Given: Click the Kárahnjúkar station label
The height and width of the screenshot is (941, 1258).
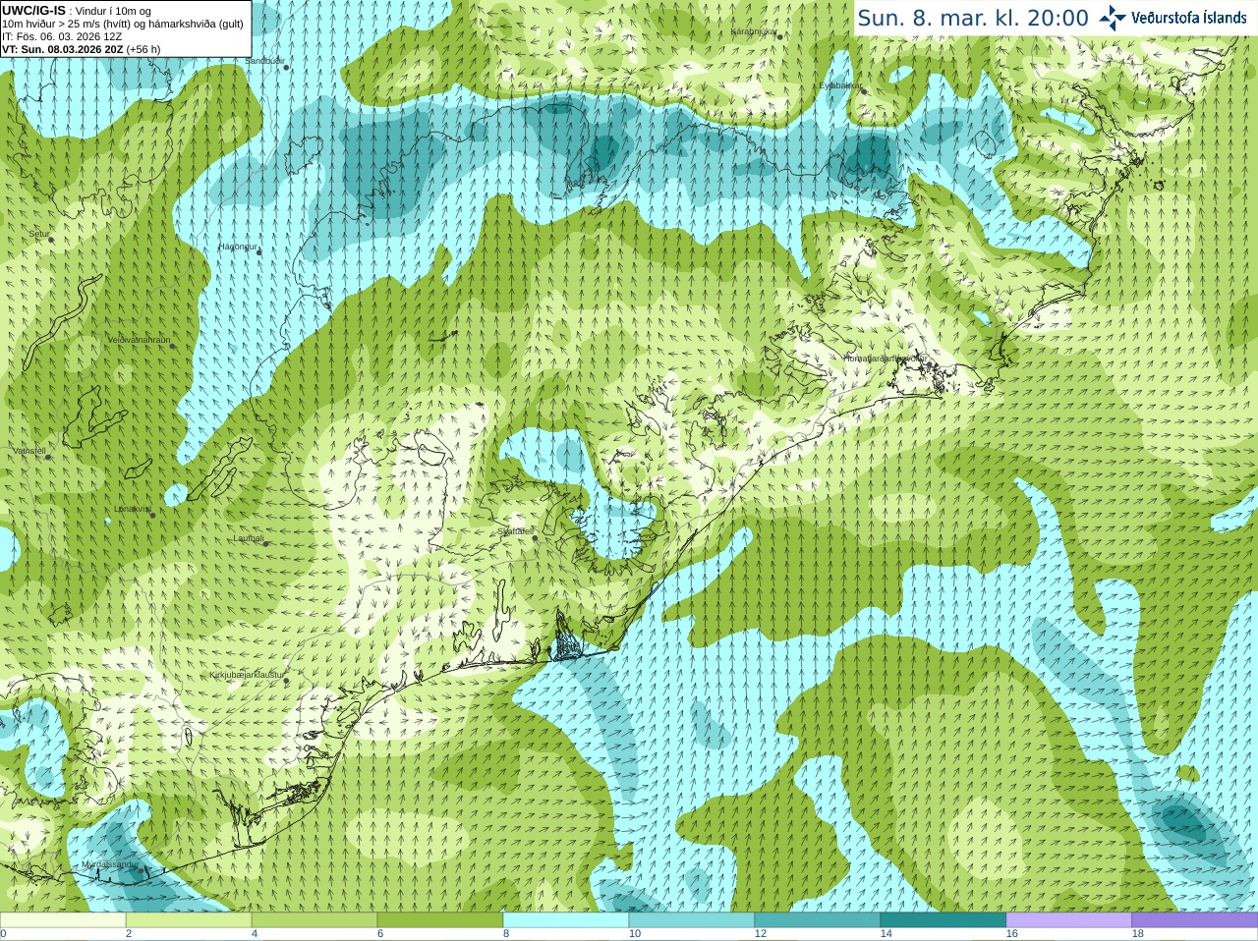Looking at the screenshot, I should point(755,31).
